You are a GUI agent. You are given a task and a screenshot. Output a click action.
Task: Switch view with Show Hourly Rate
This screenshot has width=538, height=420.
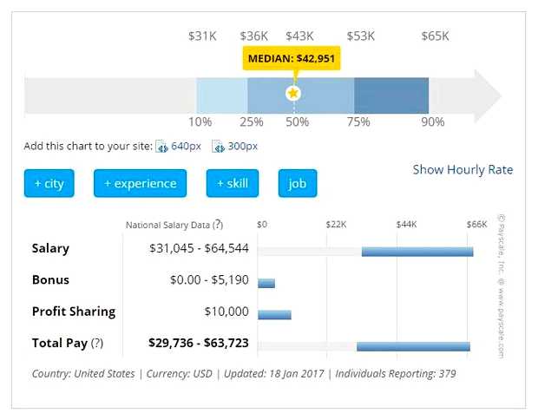[x=463, y=169]
